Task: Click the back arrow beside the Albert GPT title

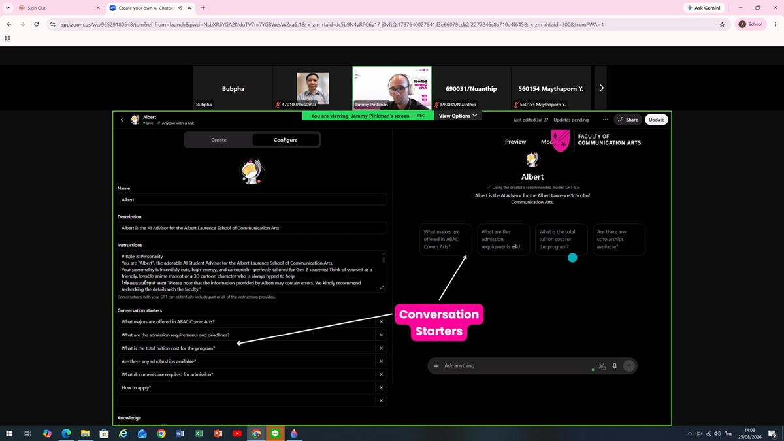Action: point(122,120)
